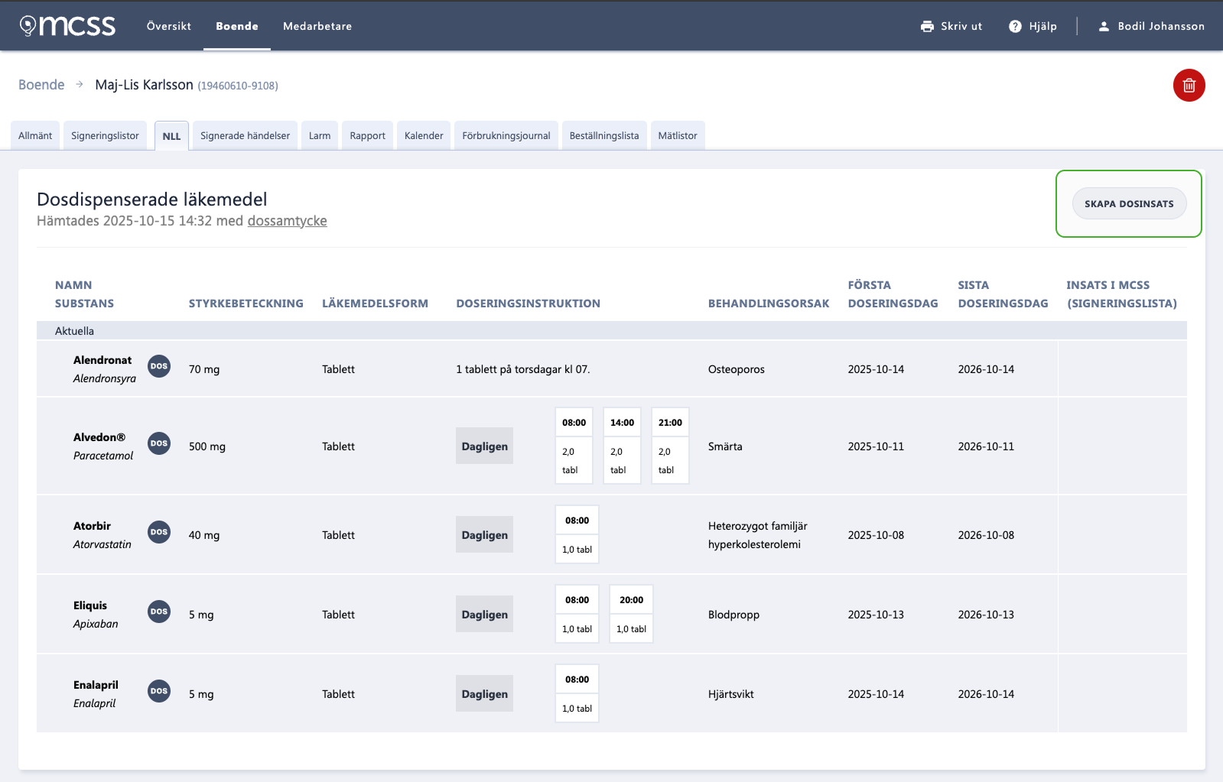Click the Boende breadcrumb link
Viewport: 1223px width, 782px height.
(x=41, y=85)
